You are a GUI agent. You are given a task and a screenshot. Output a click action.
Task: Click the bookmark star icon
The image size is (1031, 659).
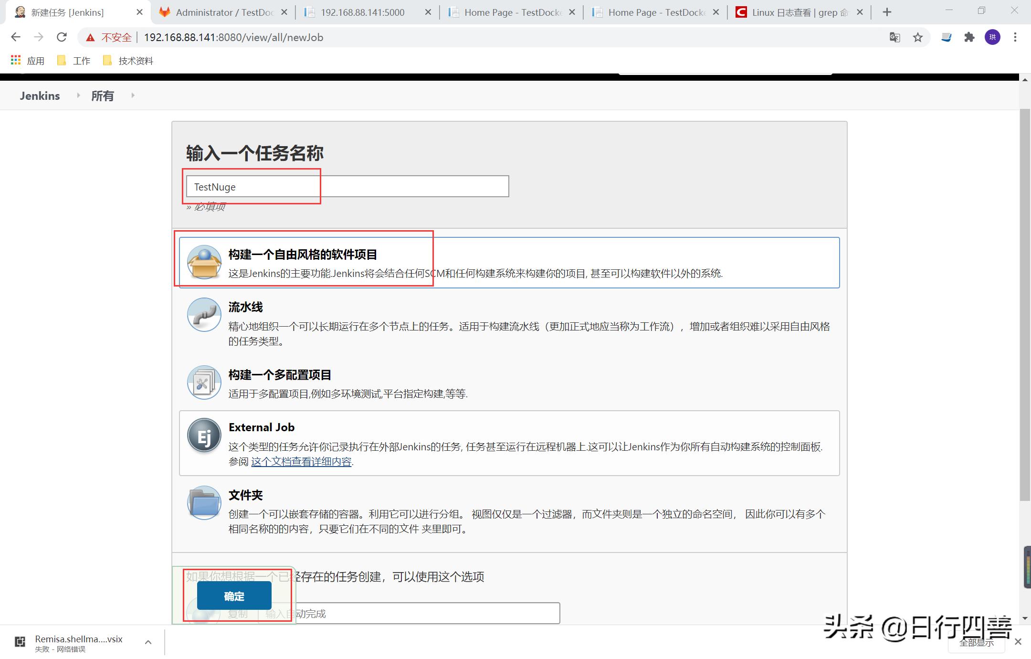[918, 37]
